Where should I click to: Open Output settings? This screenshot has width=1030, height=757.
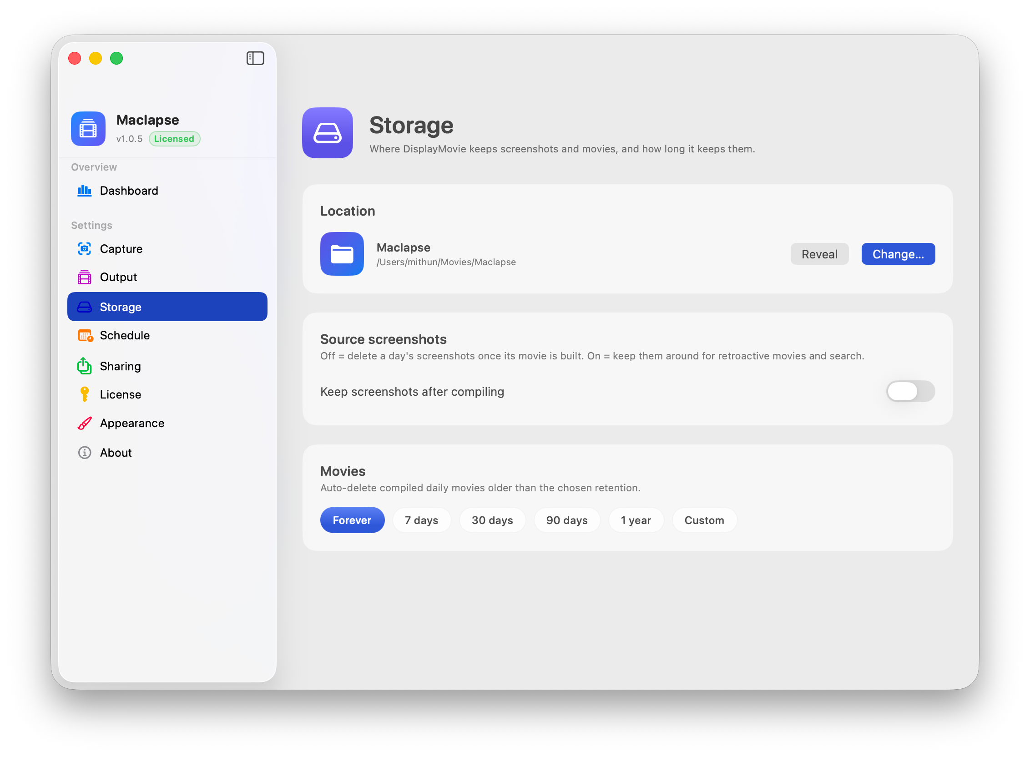coord(167,277)
